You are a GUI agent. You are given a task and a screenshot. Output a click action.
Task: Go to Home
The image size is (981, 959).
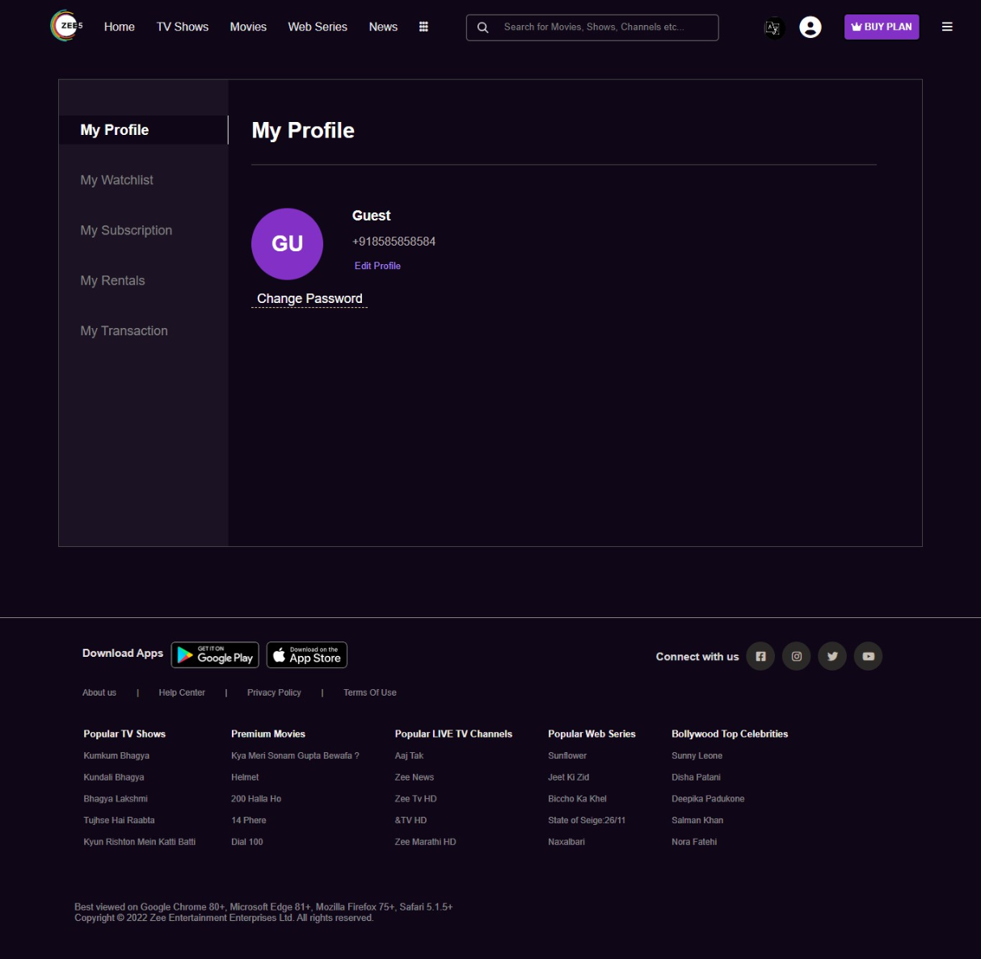coord(120,27)
